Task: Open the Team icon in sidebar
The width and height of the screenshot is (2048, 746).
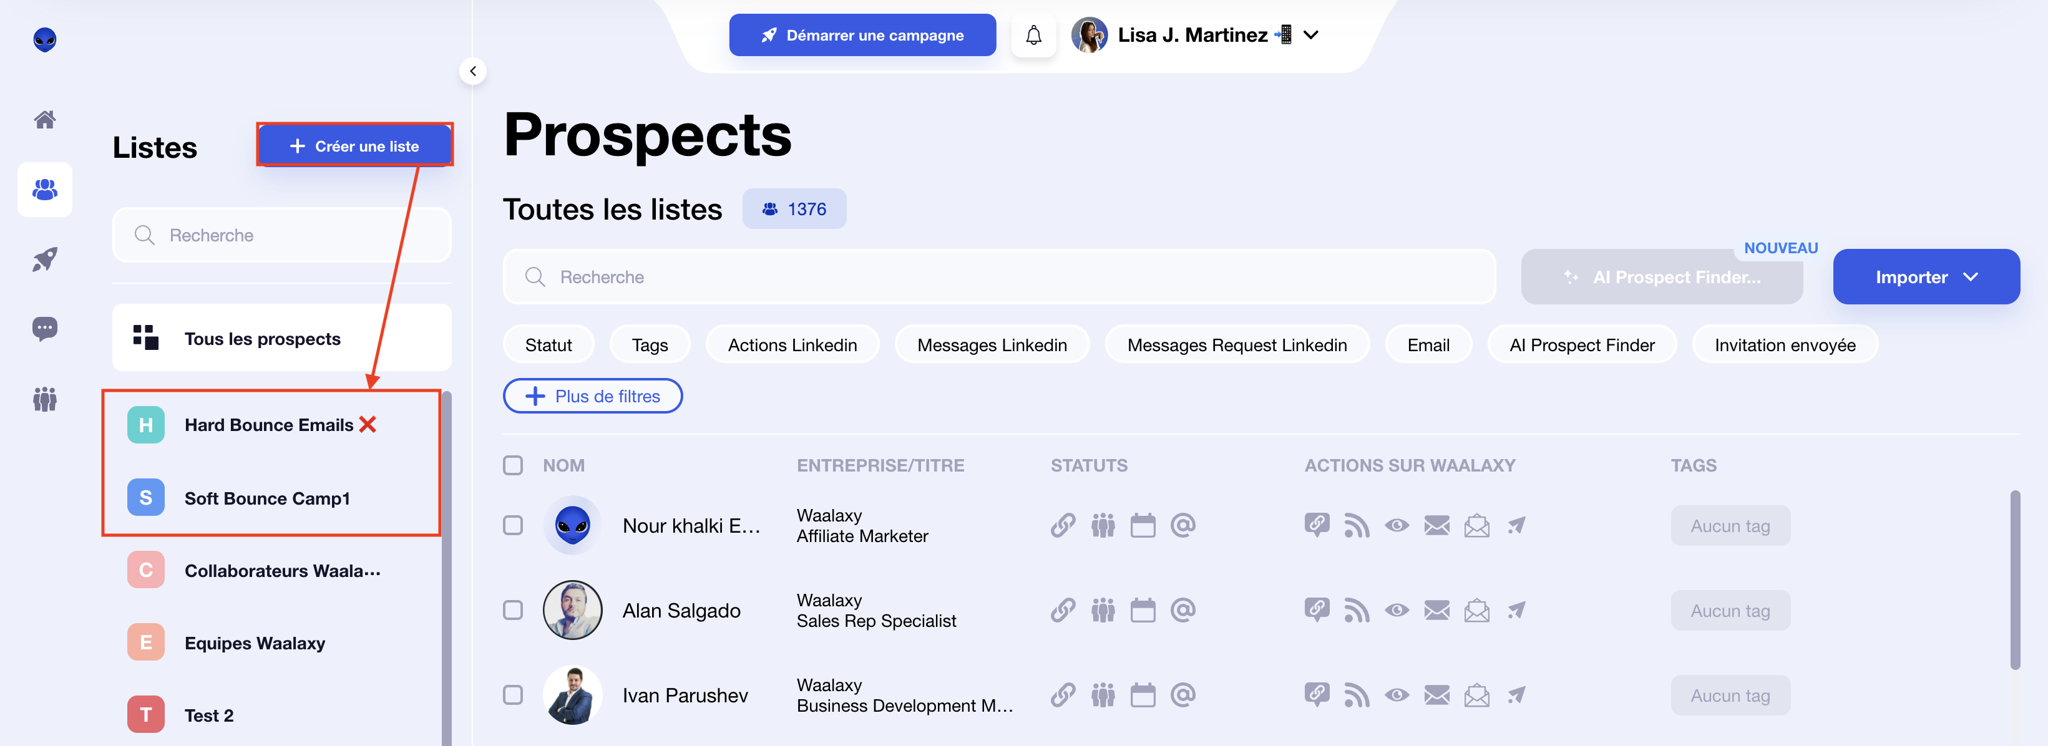Action: 44,398
